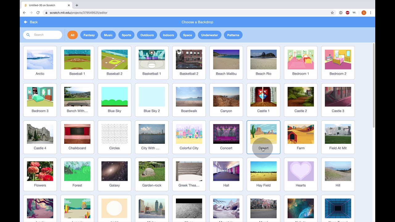Choose the Hay Field backdrop
The image size is (395, 222).
coord(264,175)
